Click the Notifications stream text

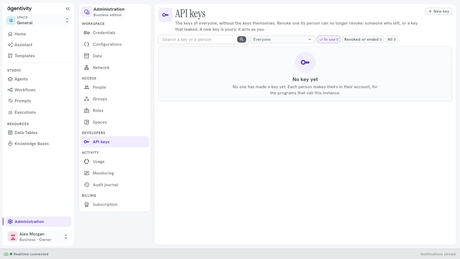click(x=438, y=254)
